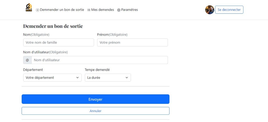
Task: Go to Mes demendes page
Action: click(100, 10)
